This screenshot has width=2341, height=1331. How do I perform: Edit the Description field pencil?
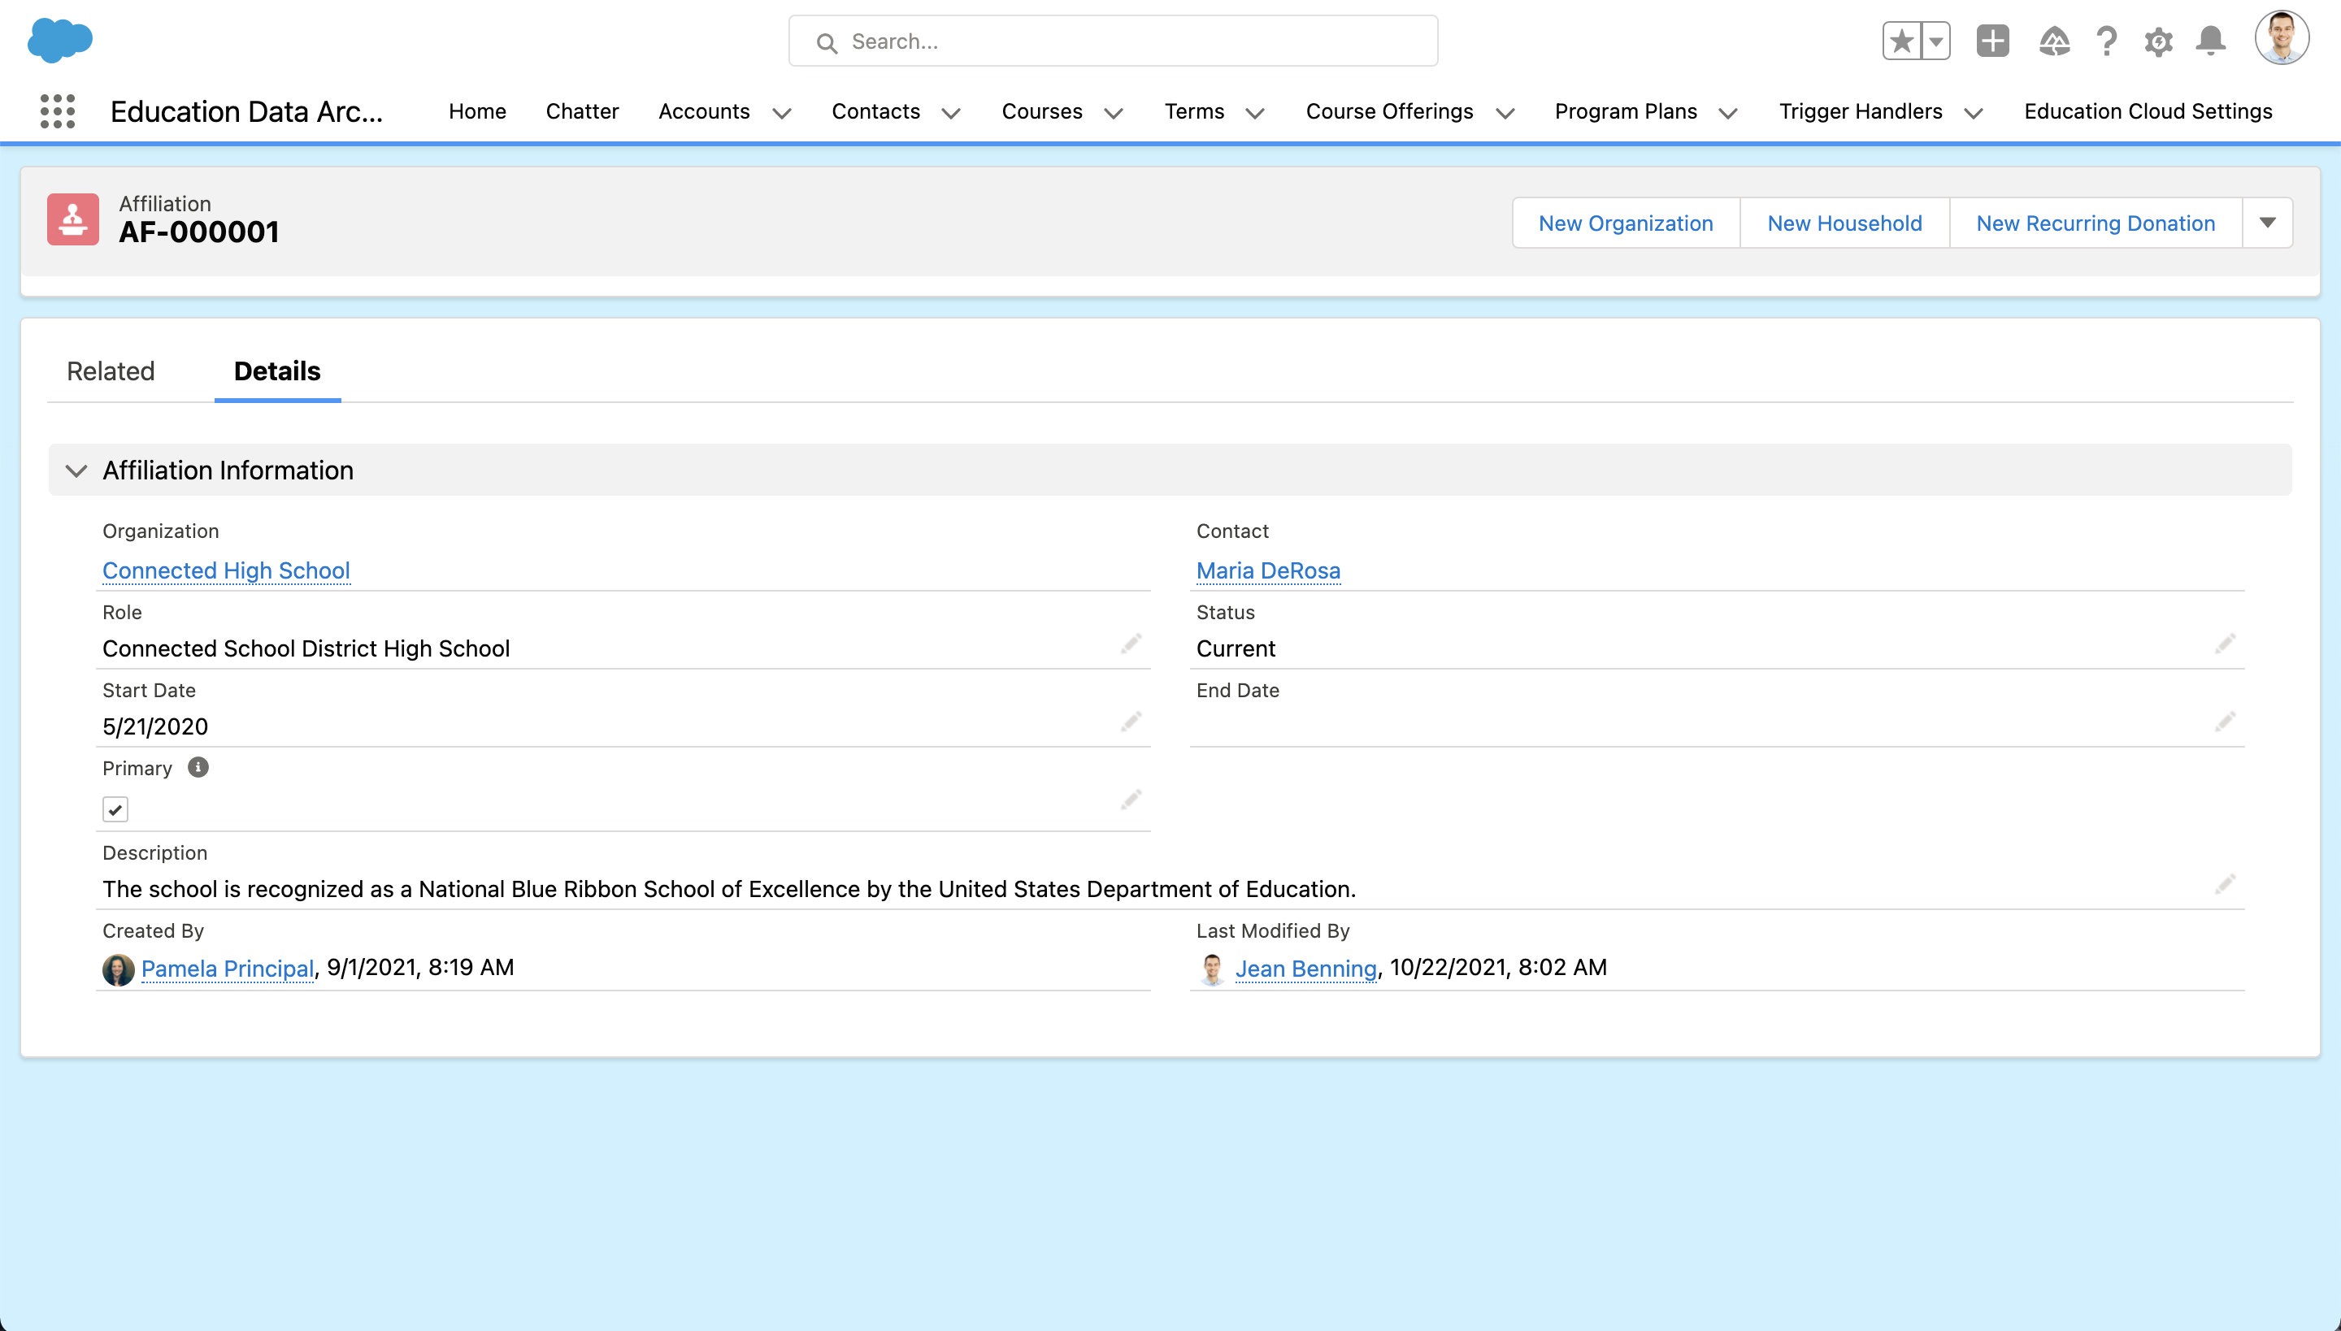(2225, 884)
